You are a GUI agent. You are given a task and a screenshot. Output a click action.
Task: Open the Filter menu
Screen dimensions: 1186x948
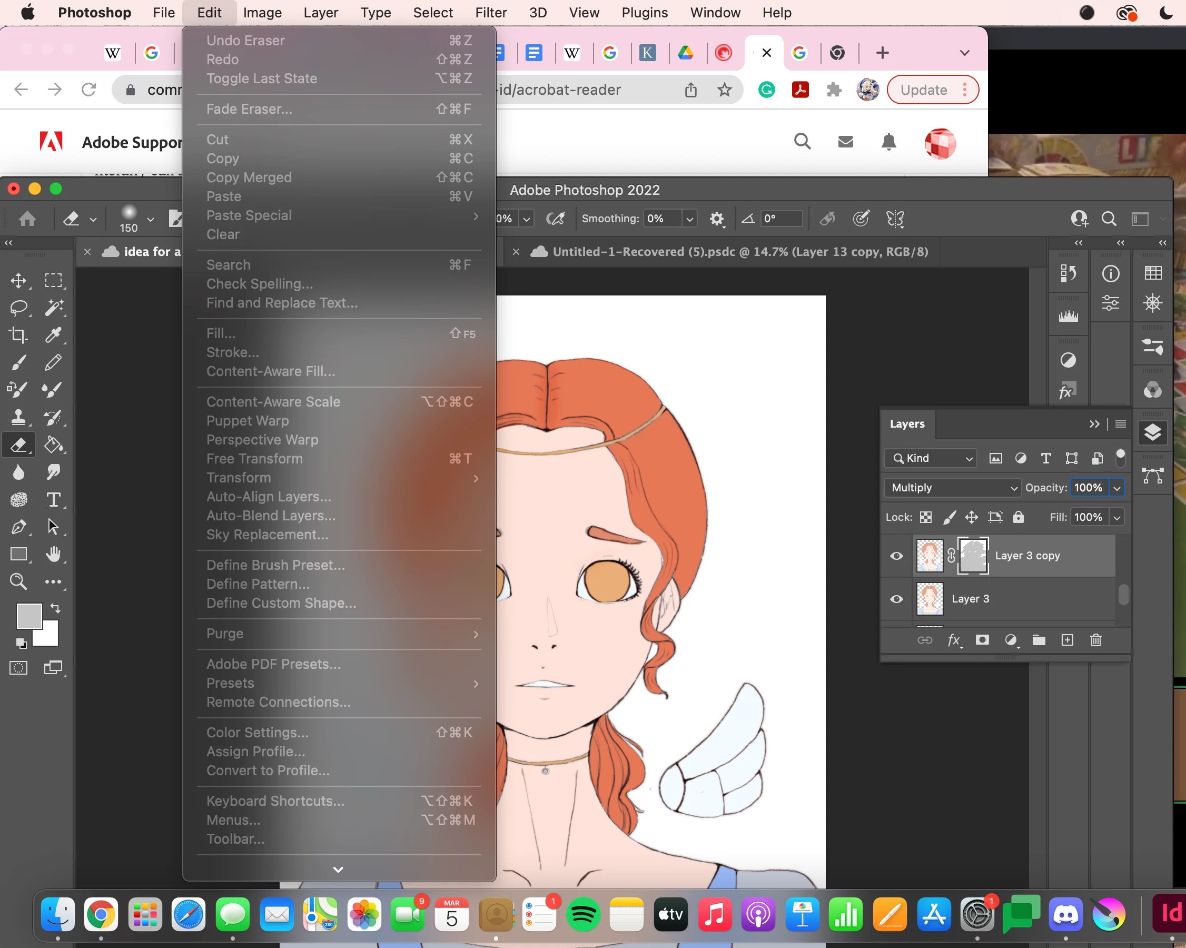[491, 12]
